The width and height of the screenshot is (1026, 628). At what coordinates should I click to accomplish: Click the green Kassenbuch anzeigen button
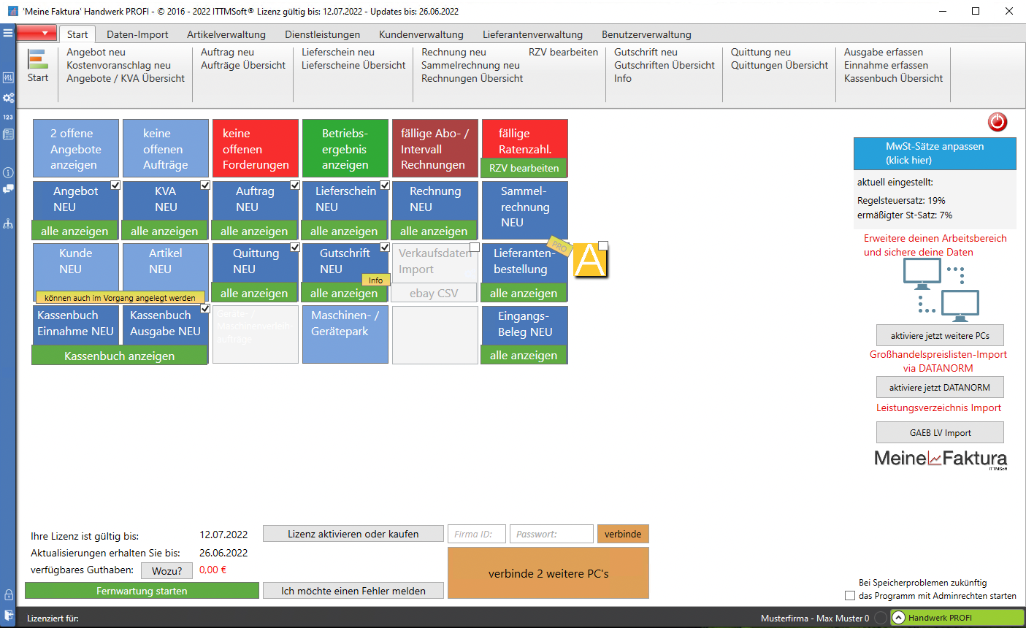[120, 356]
